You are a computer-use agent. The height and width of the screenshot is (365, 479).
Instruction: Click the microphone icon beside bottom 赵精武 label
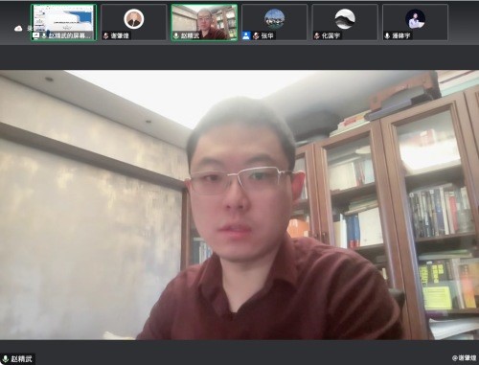[5, 359]
